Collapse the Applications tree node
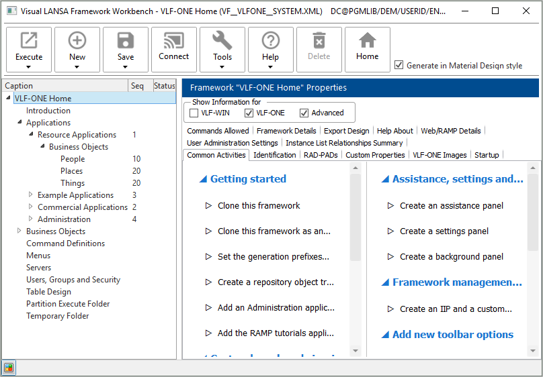The height and width of the screenshot is (377, 543). (x=19, y=122)
